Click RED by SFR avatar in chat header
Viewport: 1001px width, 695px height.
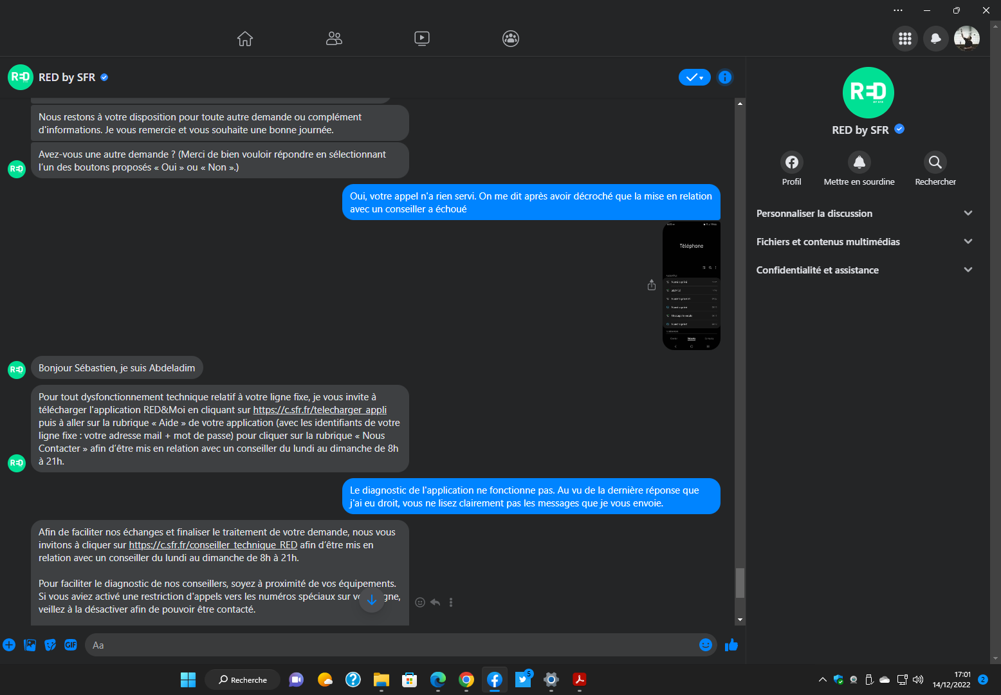[21, 77]
